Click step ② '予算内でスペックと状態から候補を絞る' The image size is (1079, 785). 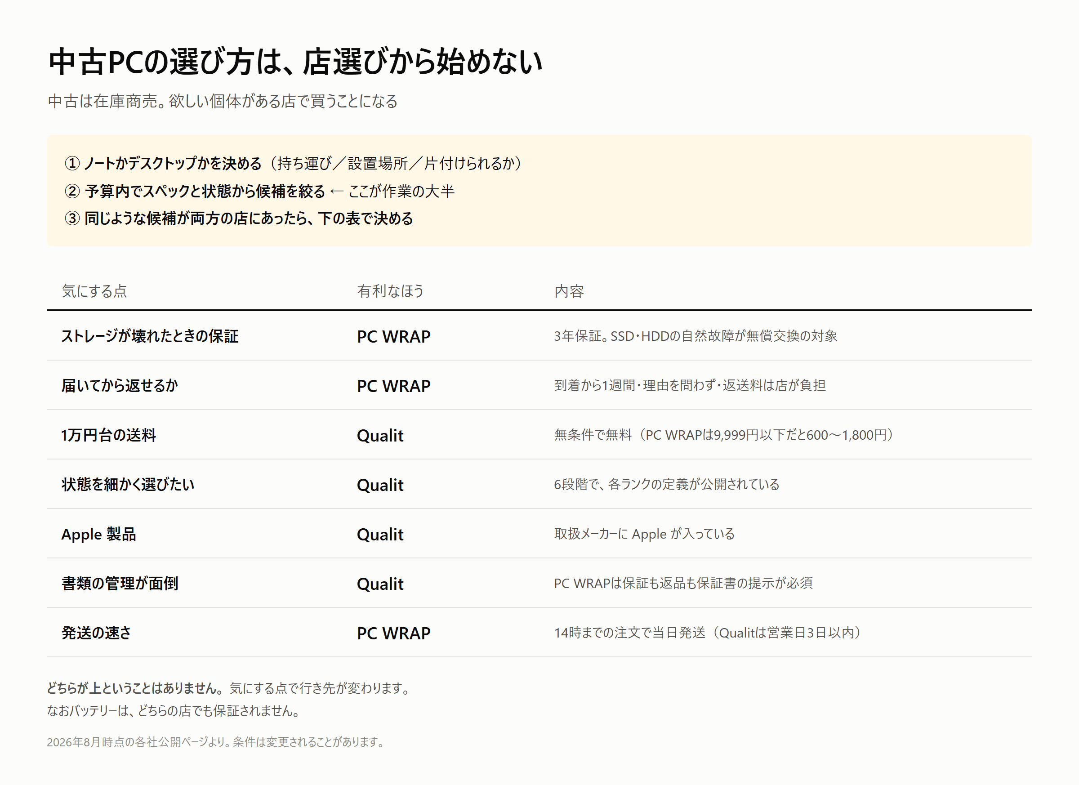click(205, 191)
